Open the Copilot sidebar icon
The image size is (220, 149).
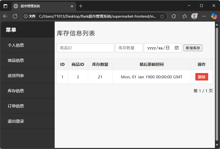tap(214, 16)
